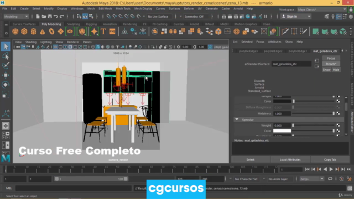Screen dimensions: 354x199
Task: Toggle loop playback icon
Action: 330,179
